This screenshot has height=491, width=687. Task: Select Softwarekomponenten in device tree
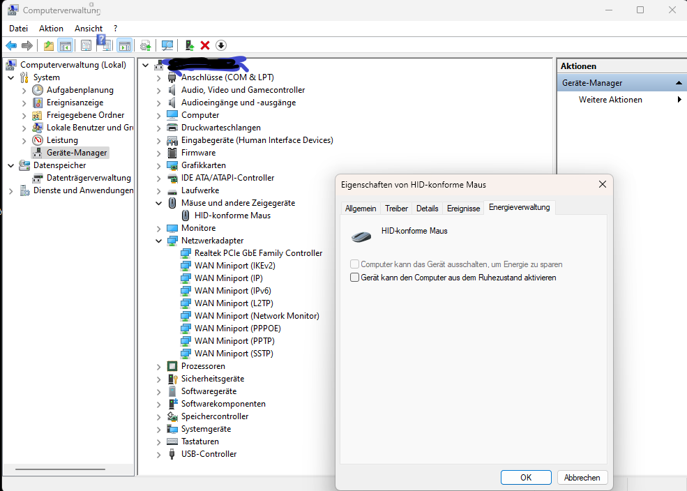tap(223, 404)
